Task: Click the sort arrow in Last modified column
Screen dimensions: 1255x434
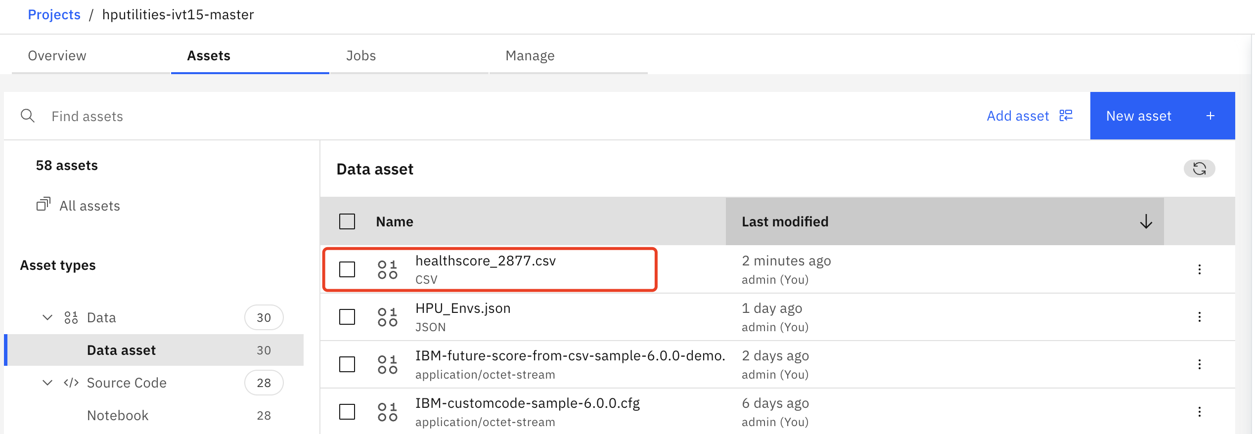Action: click(1146, 221)
